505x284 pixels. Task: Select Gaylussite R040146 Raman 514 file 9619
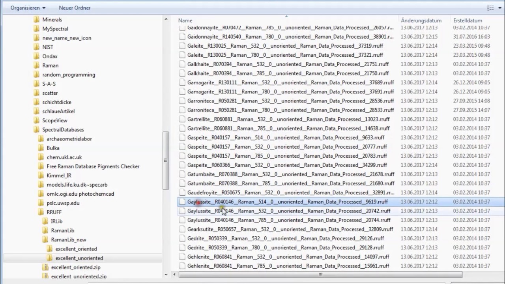287,202
